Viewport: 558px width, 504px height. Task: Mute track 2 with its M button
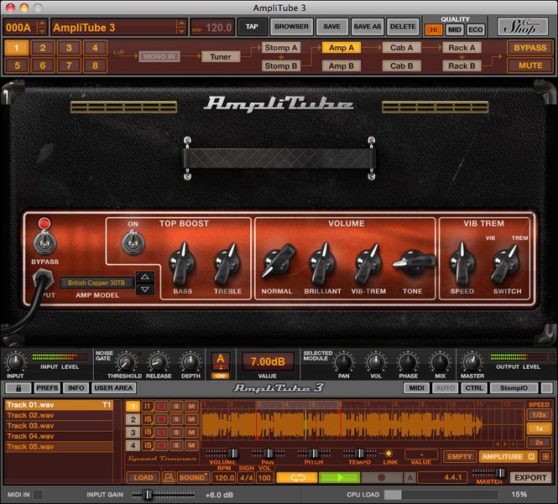[192, 419]
